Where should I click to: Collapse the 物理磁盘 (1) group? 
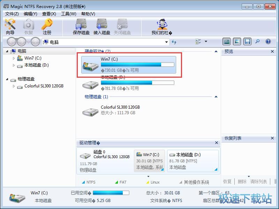coord(216,97)
